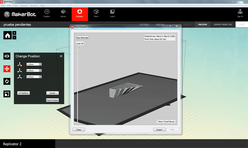Open the Edit menu
248x148 pixels.
coord(9,6)
